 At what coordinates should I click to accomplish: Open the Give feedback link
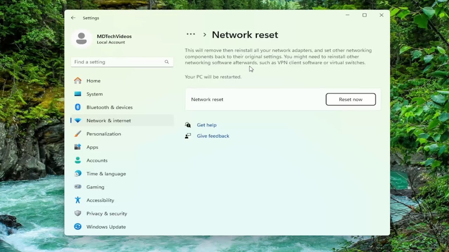point(213,136)
